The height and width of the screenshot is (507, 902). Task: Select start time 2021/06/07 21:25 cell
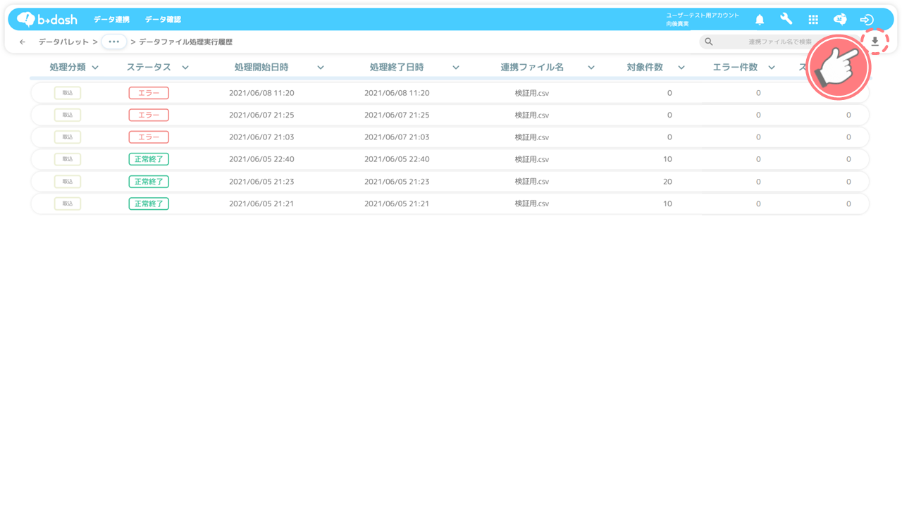coord(261,115)
